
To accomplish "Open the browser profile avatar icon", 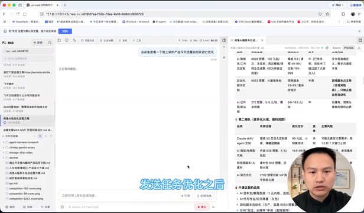I will (353, 14).
